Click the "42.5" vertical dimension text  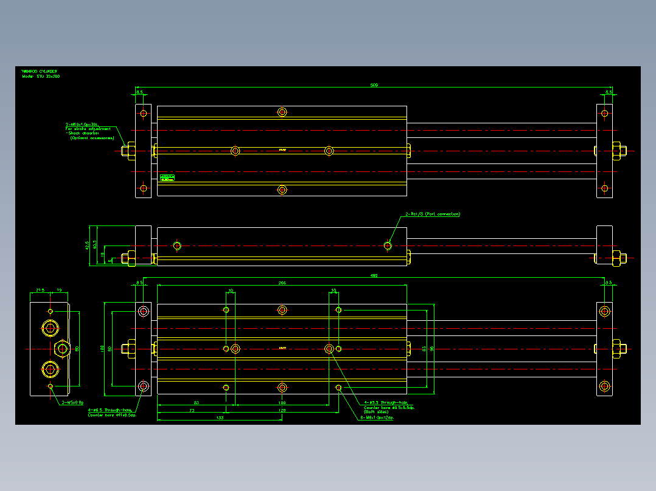[x=87, y=245]
